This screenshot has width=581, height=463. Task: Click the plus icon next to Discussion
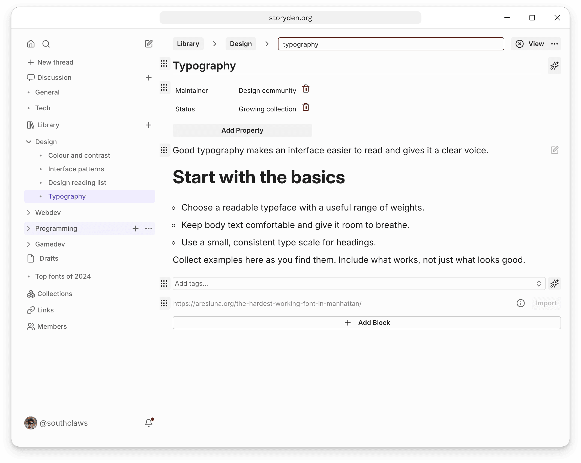(149, 78)
